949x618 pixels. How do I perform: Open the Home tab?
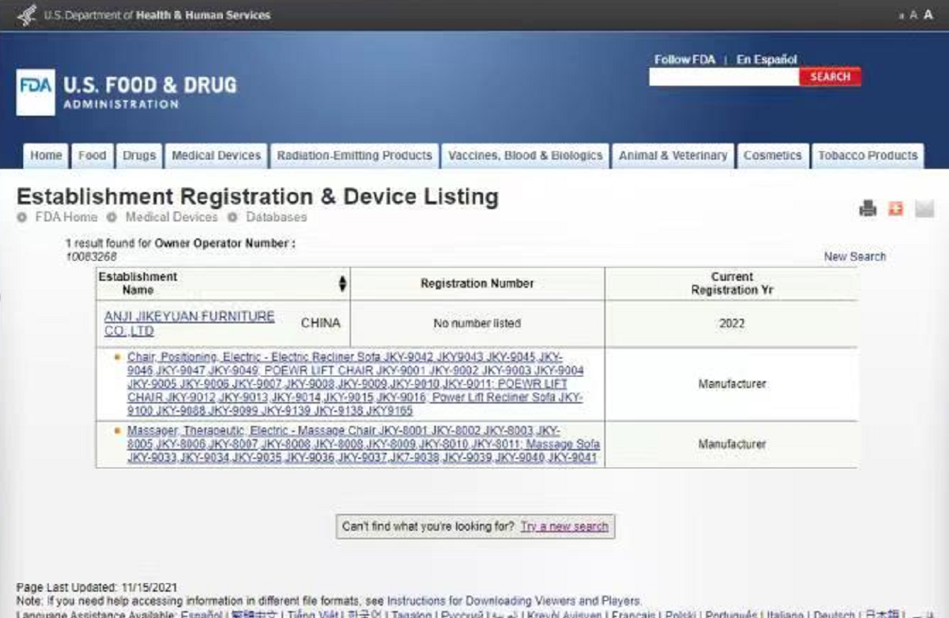pos(46,156)
